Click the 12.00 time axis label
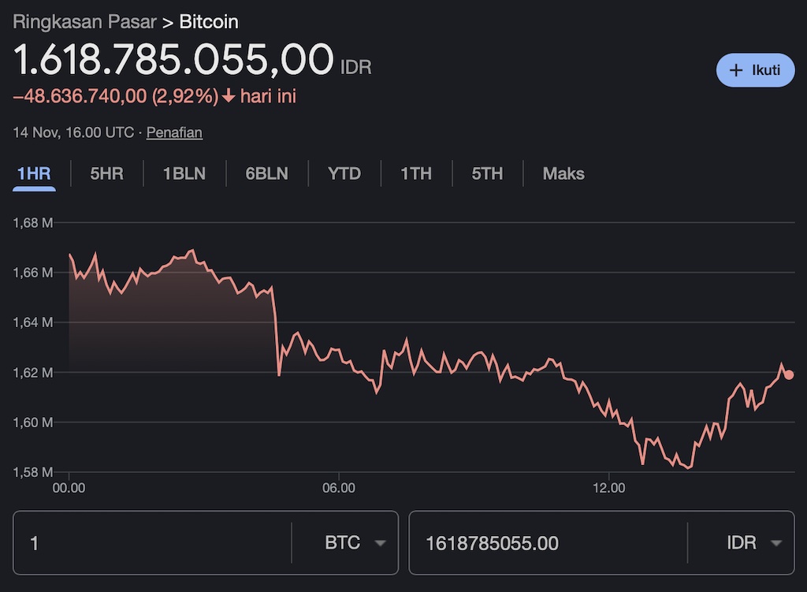Viewport: 807px width, 592px height. coord(608,488)
